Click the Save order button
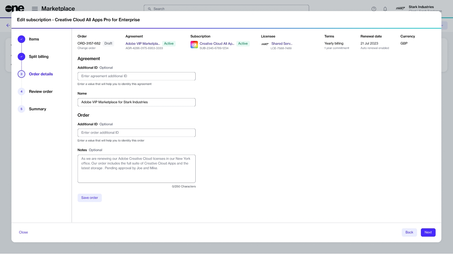Viewport: 453px width, 255px height. click(x=90, y=198)
